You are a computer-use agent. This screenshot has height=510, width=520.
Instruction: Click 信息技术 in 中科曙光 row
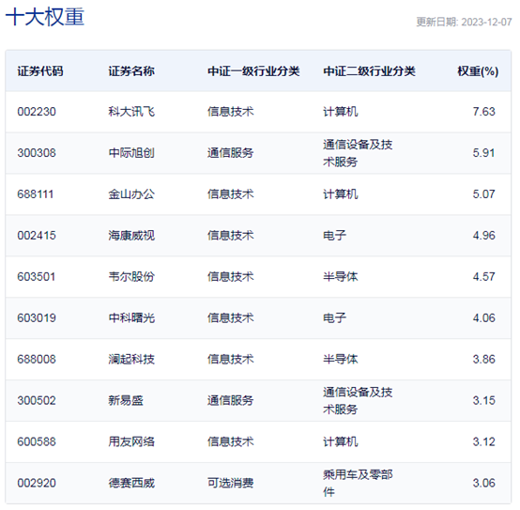[x=231, y=317]
